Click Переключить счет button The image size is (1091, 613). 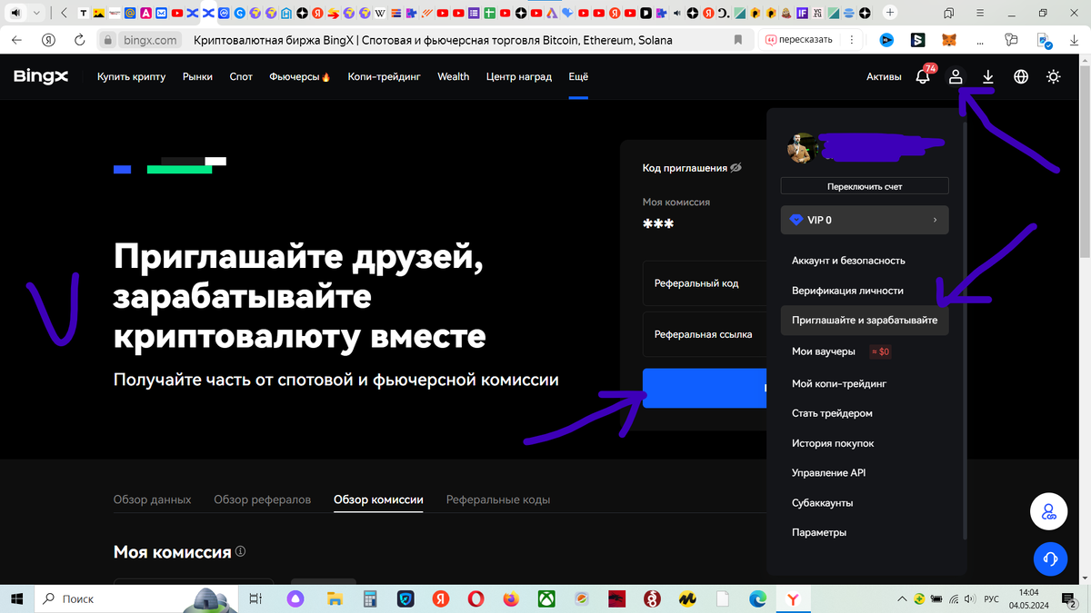(x=865, y=186)
